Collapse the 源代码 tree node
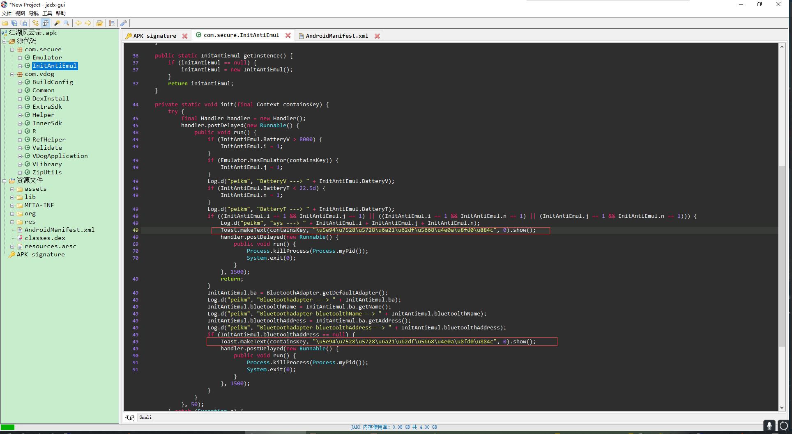 pyautogui.click(x=5, y=41)
